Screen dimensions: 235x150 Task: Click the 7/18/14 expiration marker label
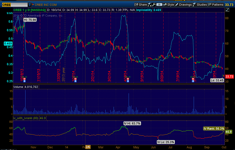[177, 76]
